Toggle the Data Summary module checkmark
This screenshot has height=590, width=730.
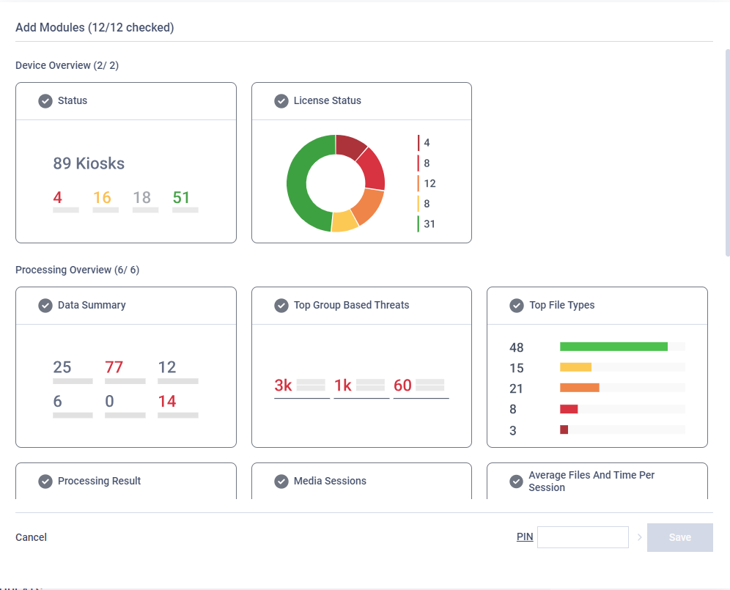tap(45, 306)
